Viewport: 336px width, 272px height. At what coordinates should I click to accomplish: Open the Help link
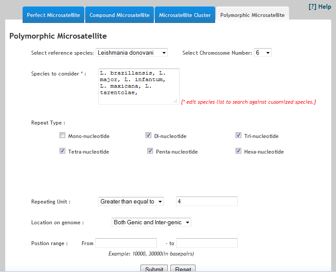(x=319, y=7)
